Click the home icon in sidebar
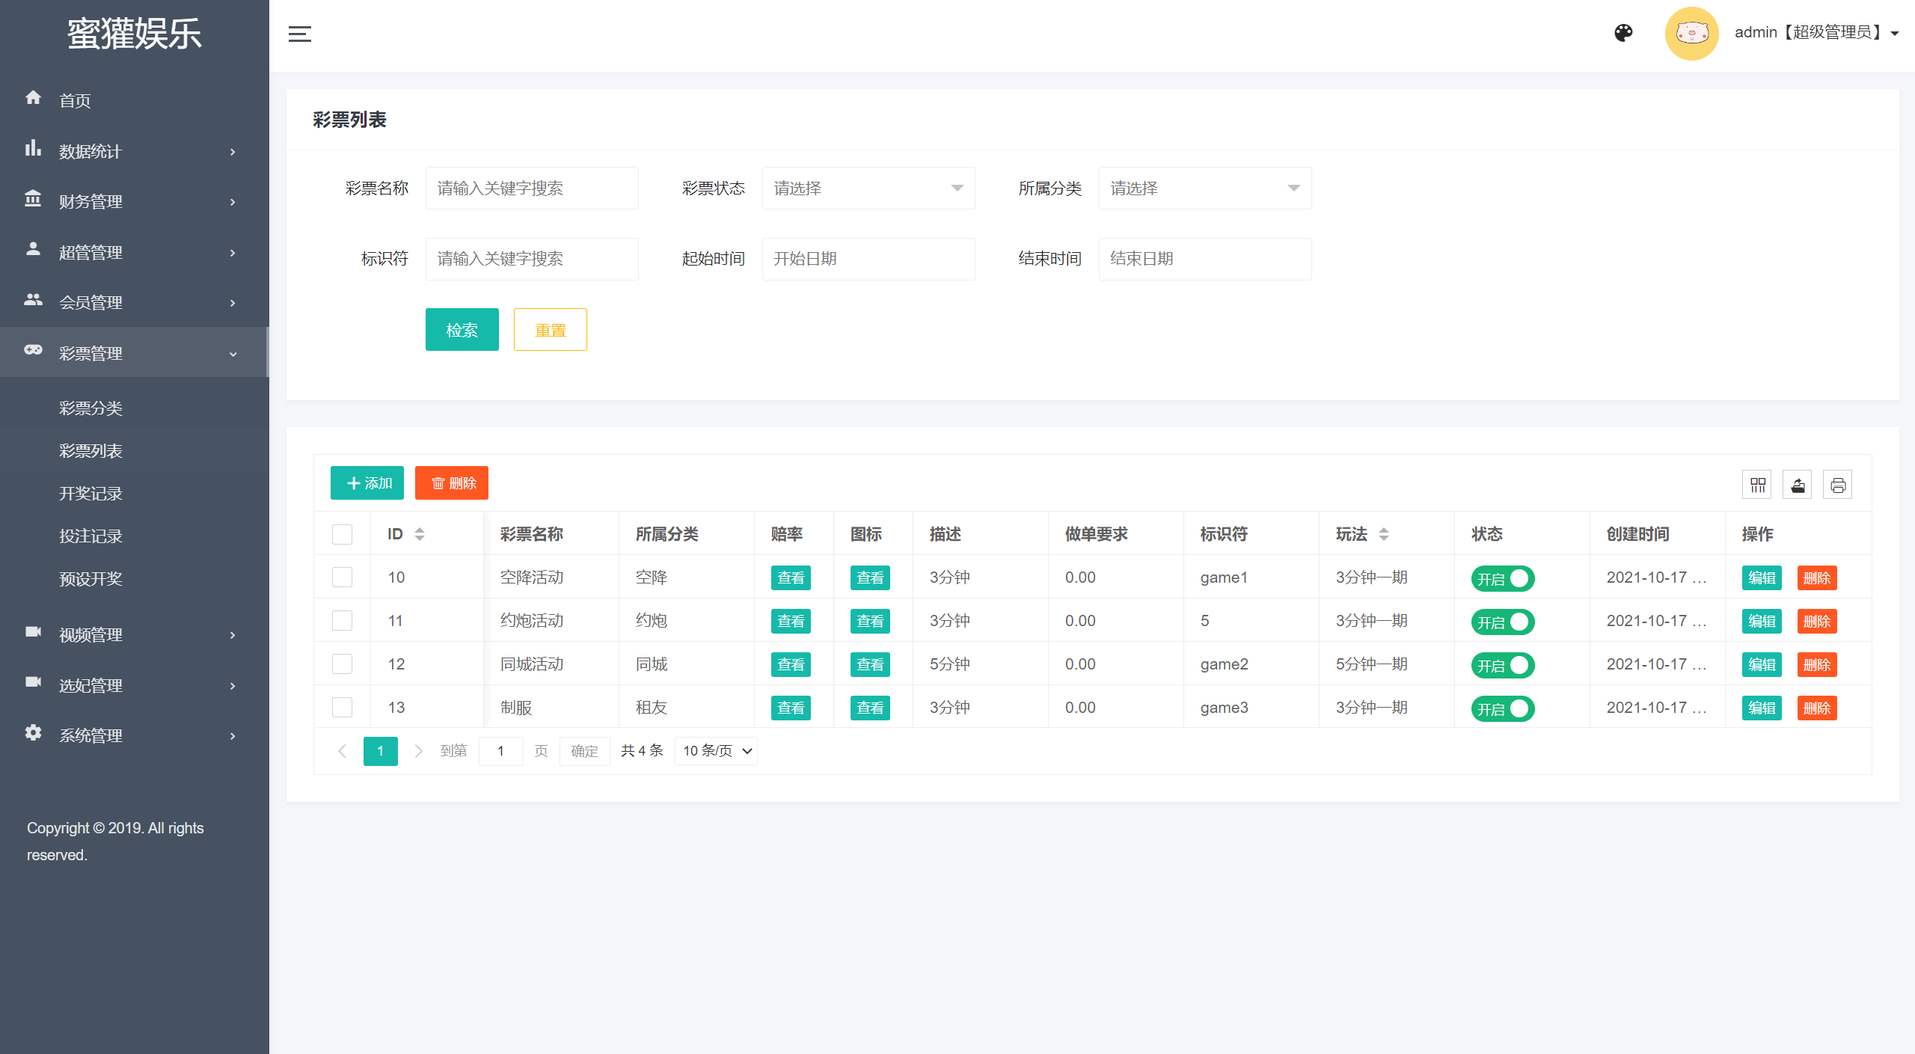Screen dimensions: 1915x1054 click(33, 98)
